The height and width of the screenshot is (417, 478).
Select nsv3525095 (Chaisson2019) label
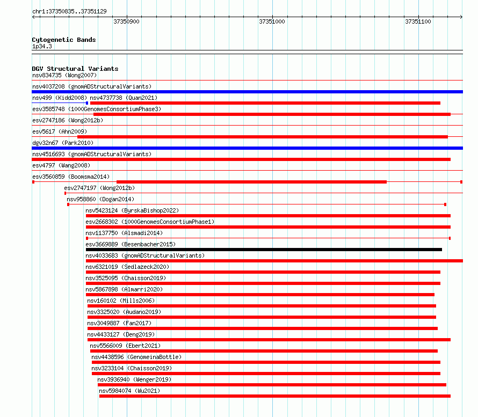click(x=126, y=278)
